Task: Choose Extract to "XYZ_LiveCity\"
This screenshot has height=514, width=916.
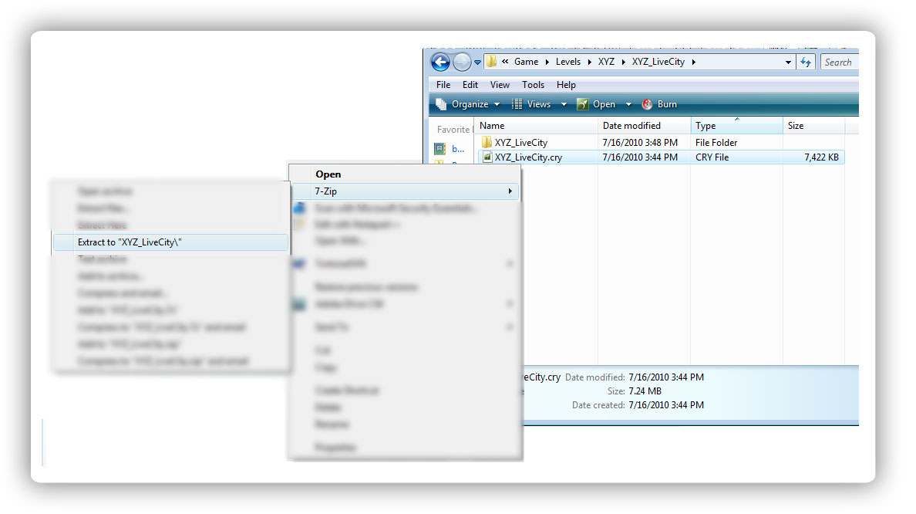Action: point(170,242)
